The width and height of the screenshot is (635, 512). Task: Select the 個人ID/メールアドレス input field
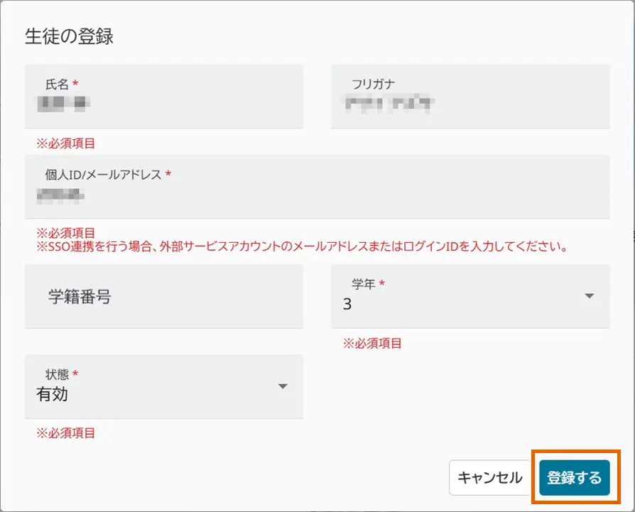point(317,195)
